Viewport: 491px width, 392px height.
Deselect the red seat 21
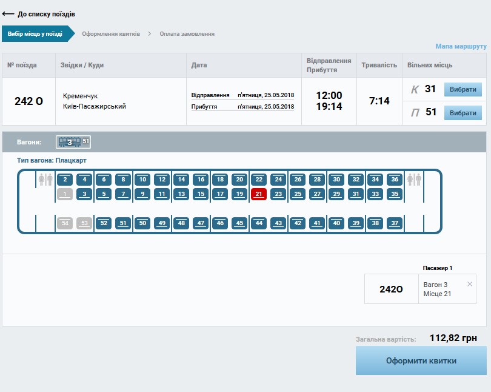click(x=259, y=194)
